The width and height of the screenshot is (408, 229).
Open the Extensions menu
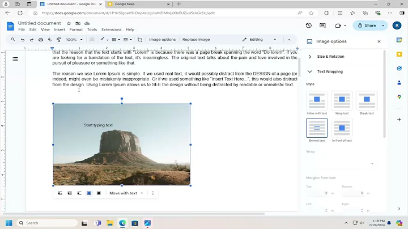[112, 29]
